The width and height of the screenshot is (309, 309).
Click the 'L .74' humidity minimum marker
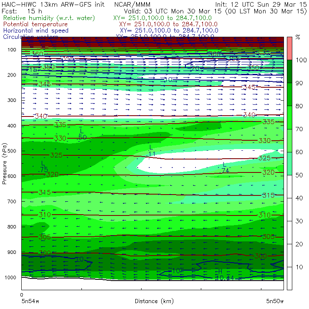click(225, 168)
